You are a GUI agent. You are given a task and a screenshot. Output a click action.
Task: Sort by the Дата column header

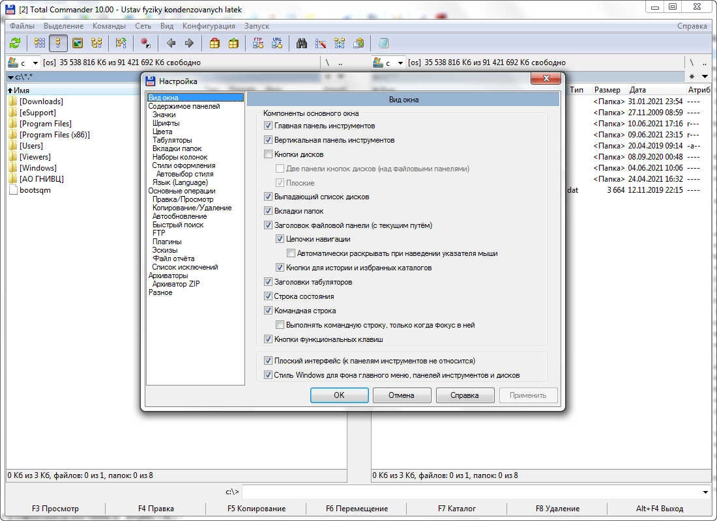[637, 90]
